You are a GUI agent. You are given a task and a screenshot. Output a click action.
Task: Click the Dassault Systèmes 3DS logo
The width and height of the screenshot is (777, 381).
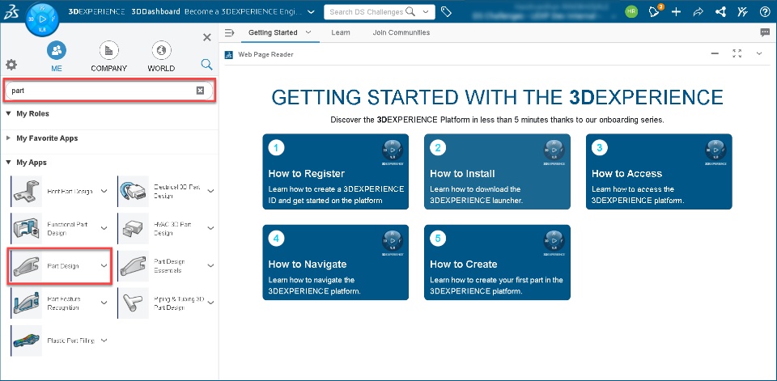(x=12, y=12)
